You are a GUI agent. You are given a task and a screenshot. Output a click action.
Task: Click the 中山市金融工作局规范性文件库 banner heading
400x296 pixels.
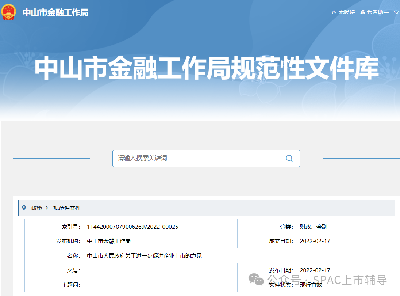coord(207,68)
